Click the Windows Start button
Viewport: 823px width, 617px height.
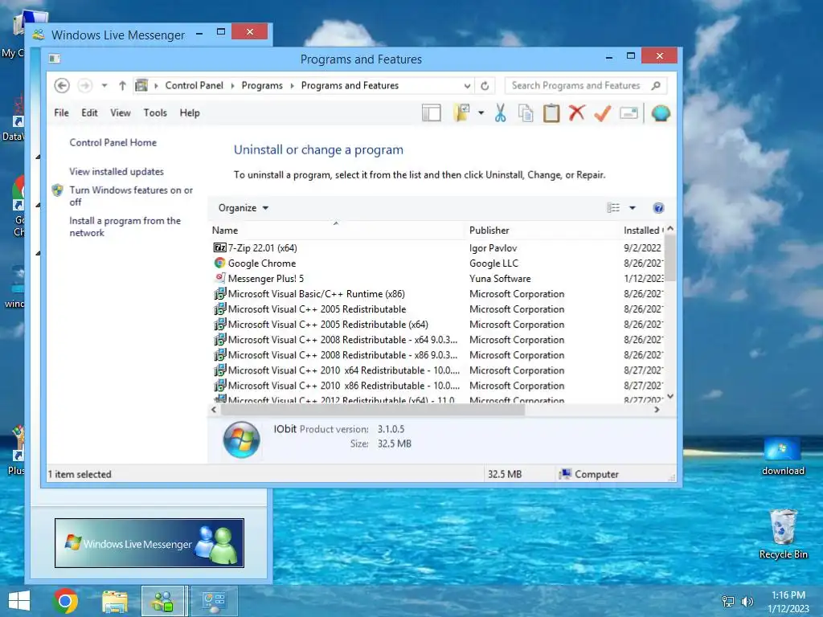pos(19,601)
